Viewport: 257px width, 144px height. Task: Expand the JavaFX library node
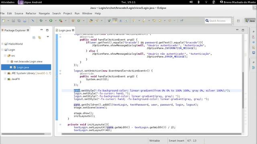pyautogui.click(x=5, y=79)
